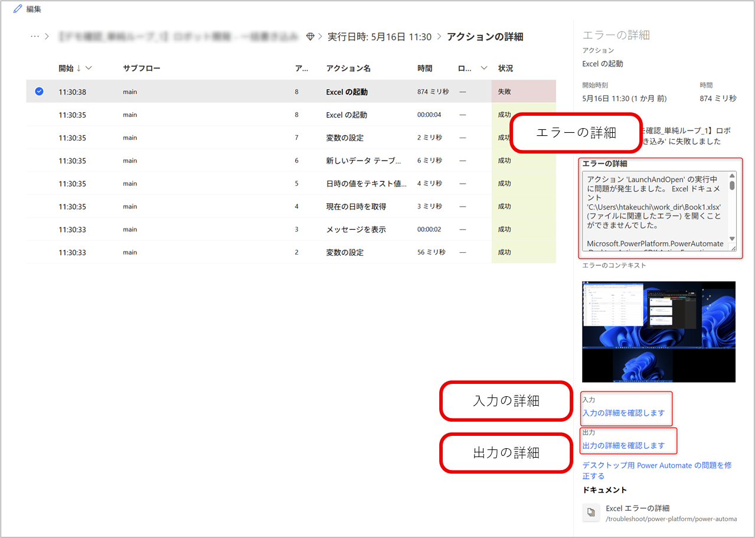Go to 実行日時: 5月16日 11:30 breadcrumb
The height and width of the screenshot is (538, 755).
(x=380, y=37)
